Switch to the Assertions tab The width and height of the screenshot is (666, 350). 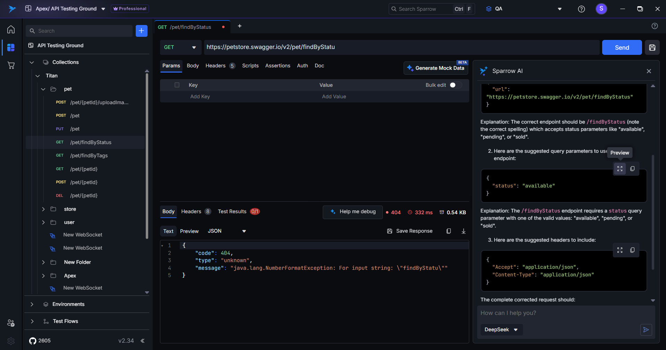(x=278, y=66)
